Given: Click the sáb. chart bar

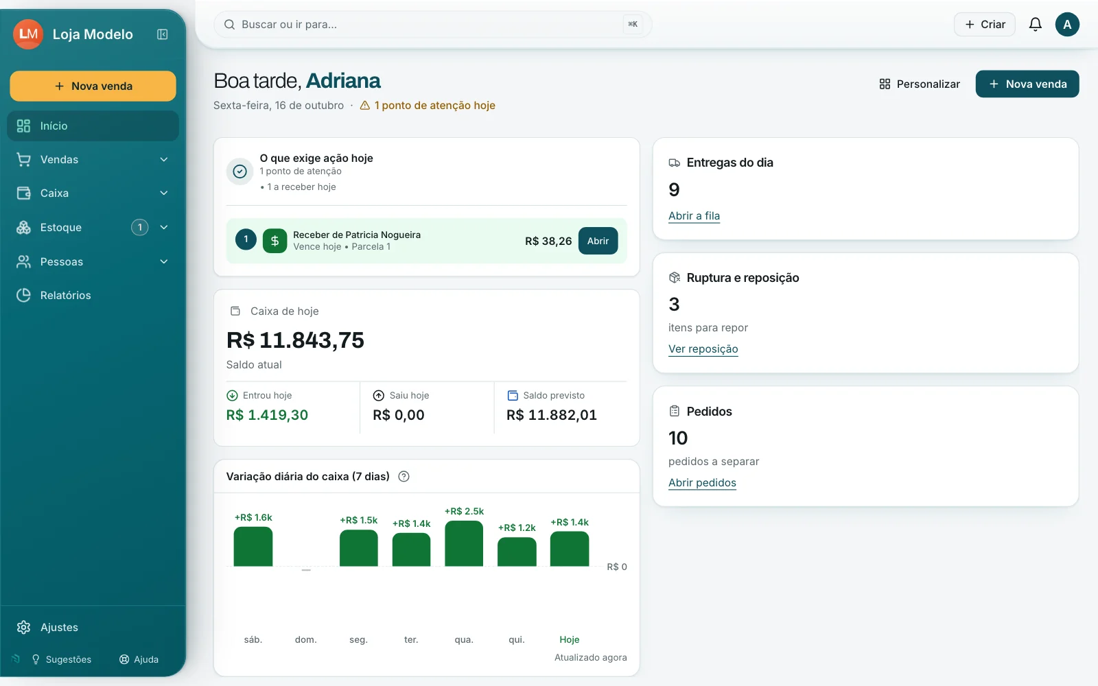Looking at the screenshot, I should (x=253, y=547).
